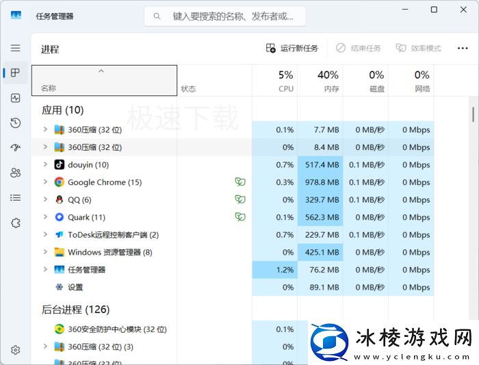The height and width of the screenshot is (365, 479).
Task: Click 运行新任务 button
Action: click(x=292, y=49)
